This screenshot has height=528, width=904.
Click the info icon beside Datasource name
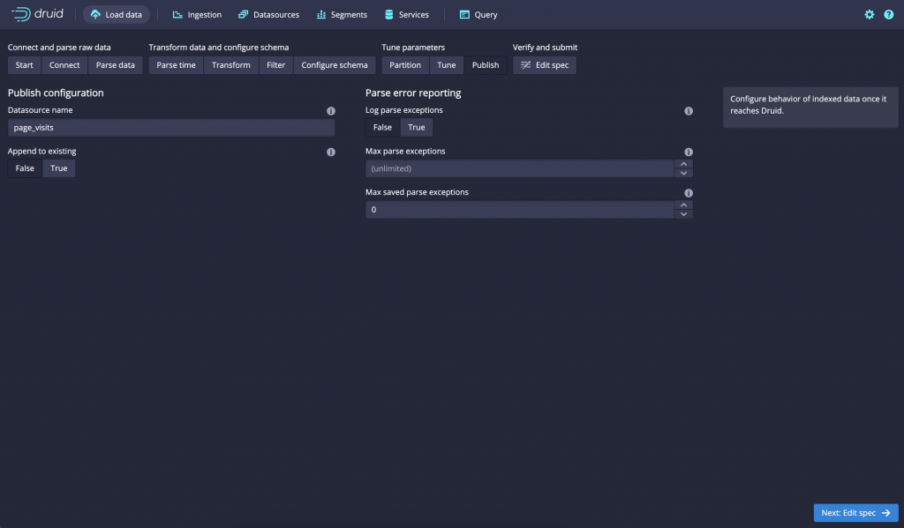[x=331, y=111]
